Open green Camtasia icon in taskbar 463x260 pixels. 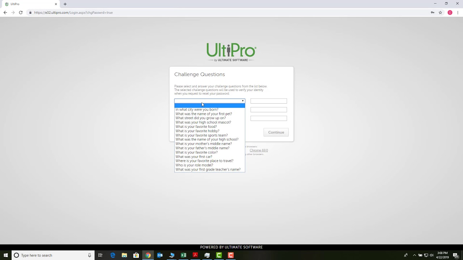[219, 255]
